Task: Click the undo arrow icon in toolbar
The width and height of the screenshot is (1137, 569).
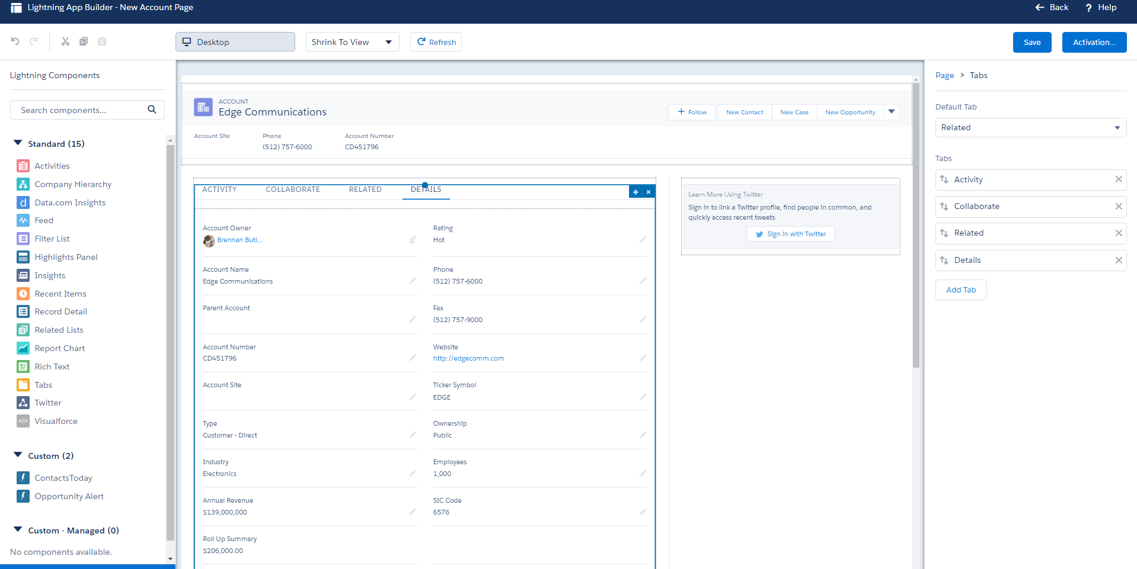Action: (15, 41)
